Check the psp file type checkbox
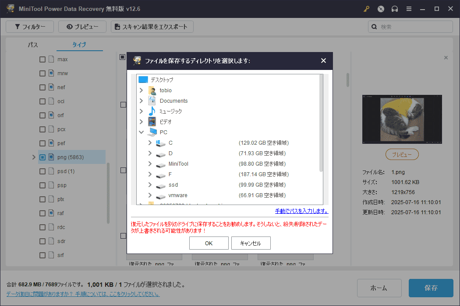460x306 pixels. click(42, 185)
